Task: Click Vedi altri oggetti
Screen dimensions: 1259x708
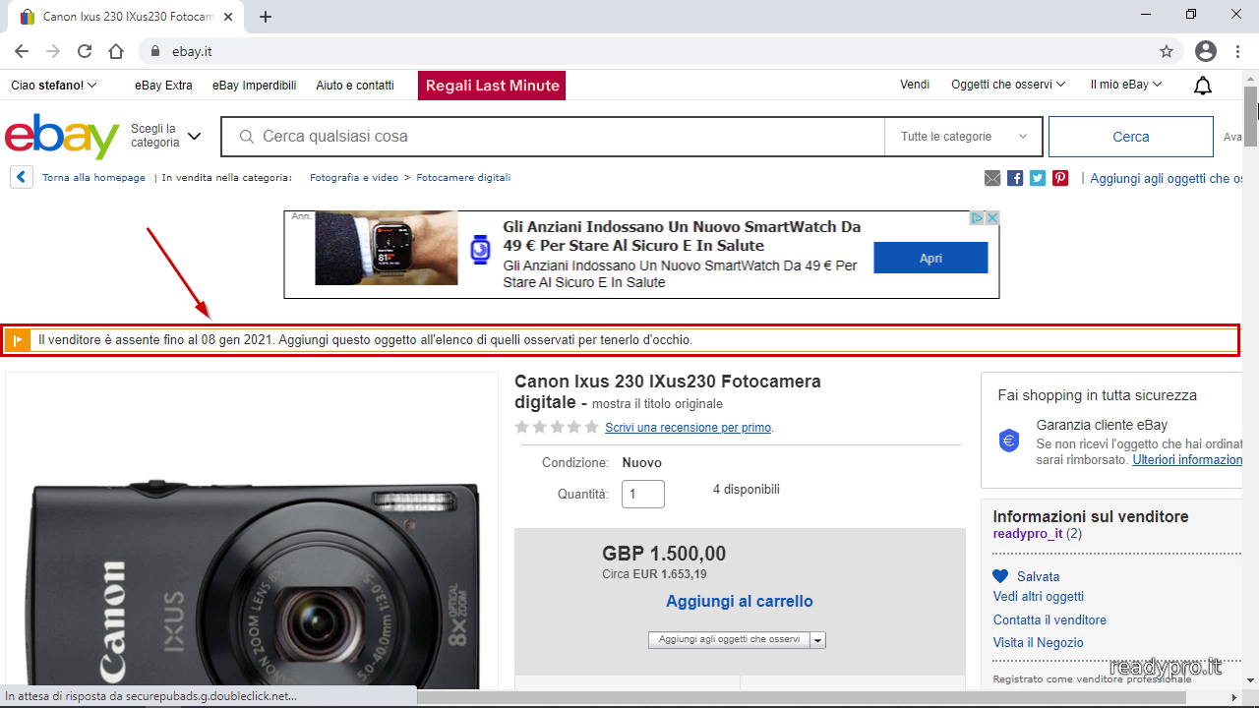Action: [x=1039, y=597]
